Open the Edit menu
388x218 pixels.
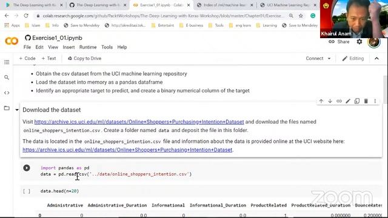click(39, 47)
